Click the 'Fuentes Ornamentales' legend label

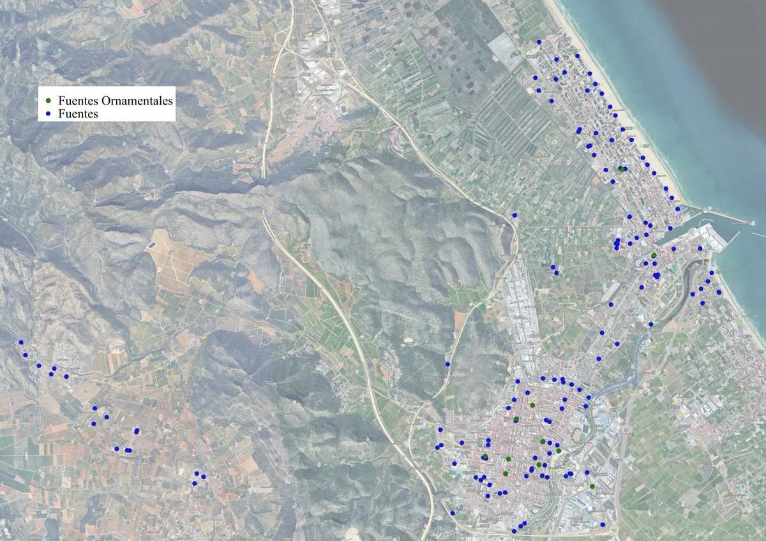click(116, 101)
